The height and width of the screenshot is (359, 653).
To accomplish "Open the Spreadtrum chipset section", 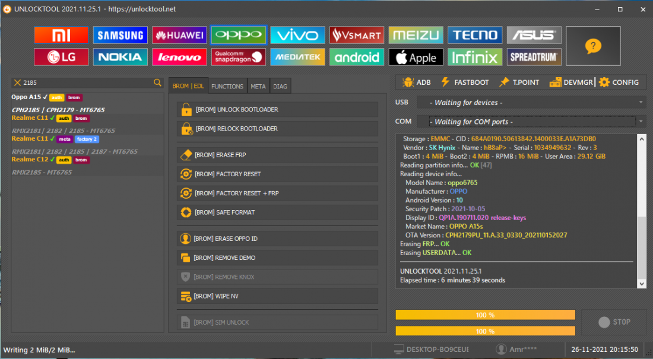I will click(534, 57).
